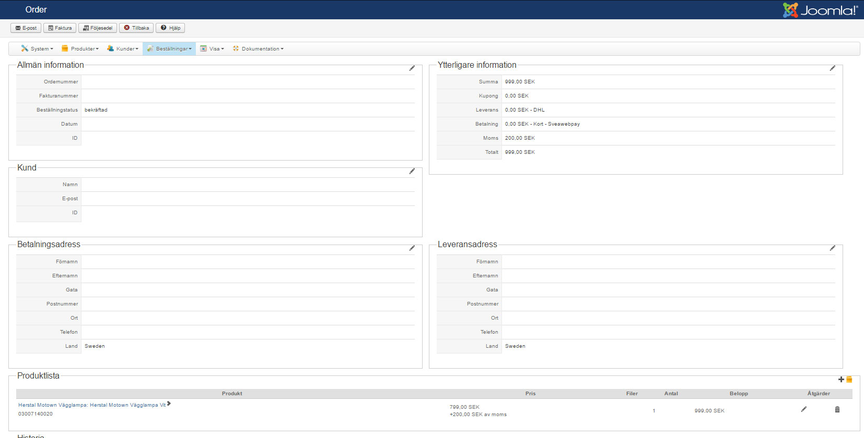Select the Summa value 999,00 SEK
The height and width of the screenshot is (438, 864).
pos(520,82)
